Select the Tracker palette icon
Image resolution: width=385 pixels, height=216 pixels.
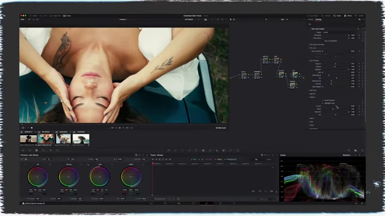click(203, 151)
